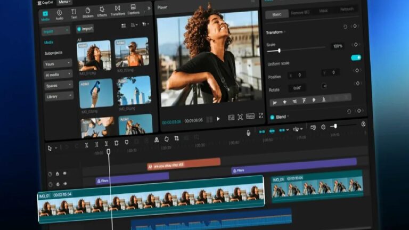Reset the Transform settings

tap(345, 27)
